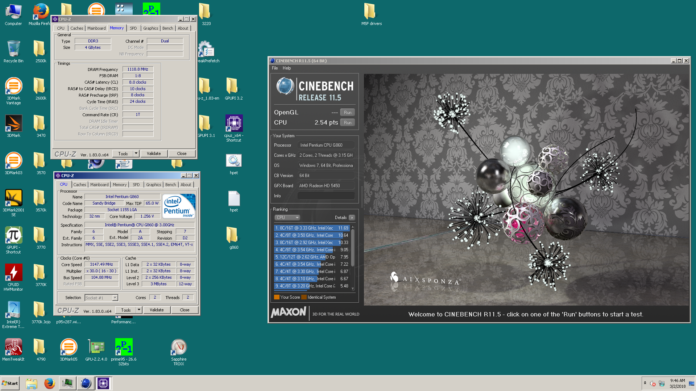
Task: Show hidden system tray icons
Action: pyautogui.click(x=645, y=383)
